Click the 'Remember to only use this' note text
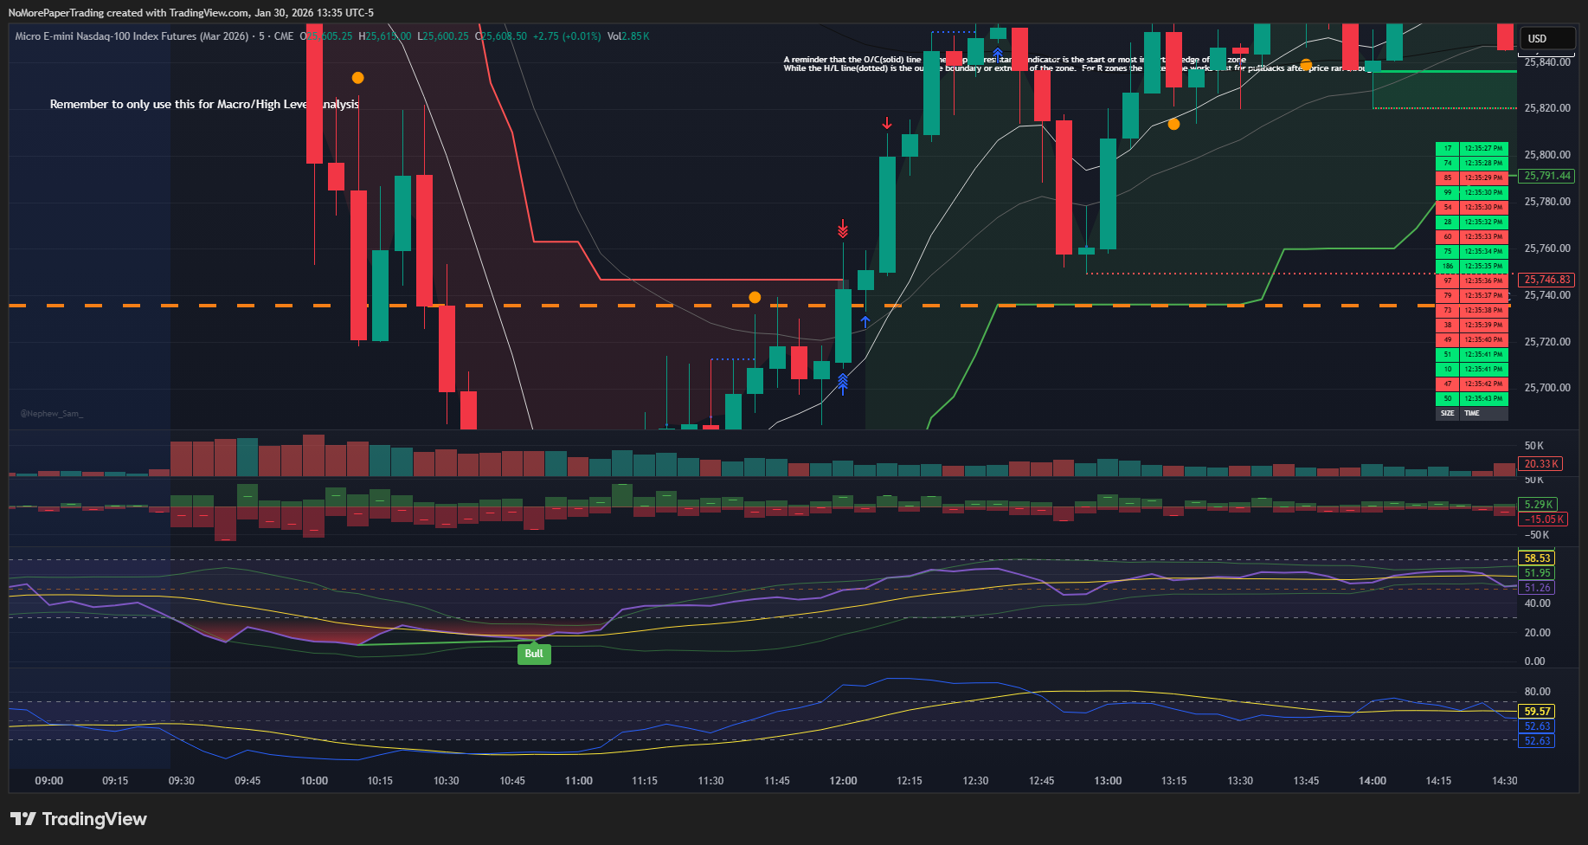Image resolution: width=1588 pixels, height=845 pixels. coord(204,104)
